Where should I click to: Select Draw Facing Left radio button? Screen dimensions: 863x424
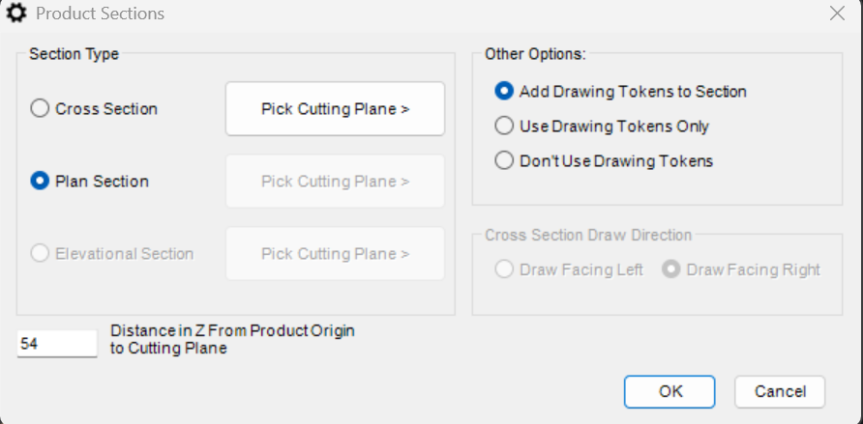[x=504, y=270]
